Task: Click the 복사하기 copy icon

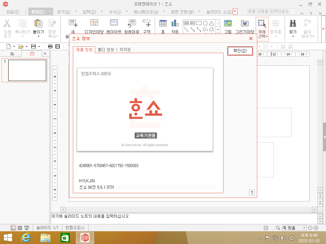Action: [23, 23]
